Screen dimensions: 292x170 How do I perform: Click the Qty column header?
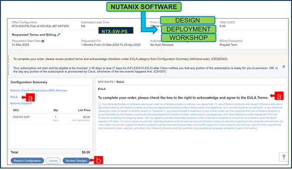[56, 110]
